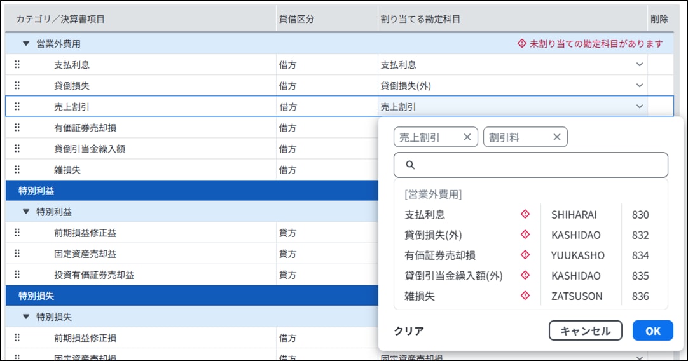688x361 pixels.
Task: Click the drag handle for 貸倒損失 row
Action: [x=17, y=85]
